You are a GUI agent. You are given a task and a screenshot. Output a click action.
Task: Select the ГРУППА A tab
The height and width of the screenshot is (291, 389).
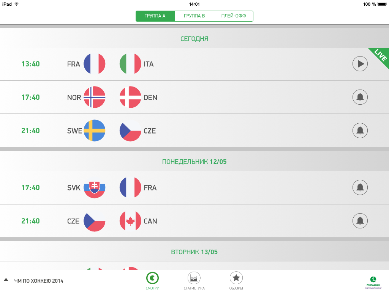click(x=155, y=16)
